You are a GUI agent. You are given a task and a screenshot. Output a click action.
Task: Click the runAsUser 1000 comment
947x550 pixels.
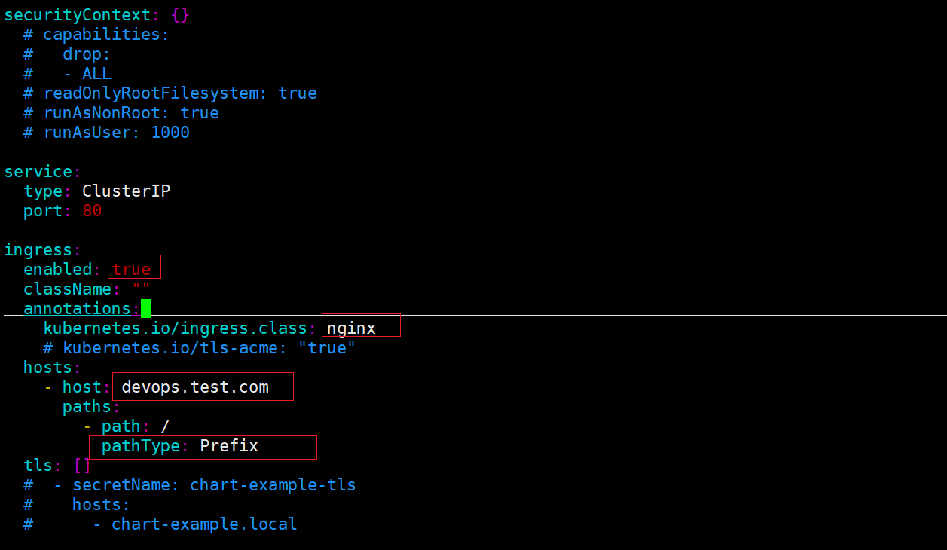tap(106, 132)
